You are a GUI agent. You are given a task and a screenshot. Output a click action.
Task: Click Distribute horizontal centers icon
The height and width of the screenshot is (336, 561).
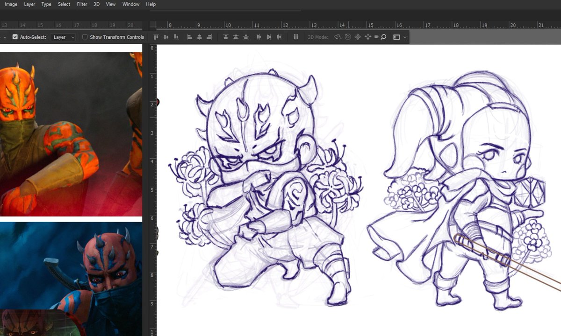[269, 37]
